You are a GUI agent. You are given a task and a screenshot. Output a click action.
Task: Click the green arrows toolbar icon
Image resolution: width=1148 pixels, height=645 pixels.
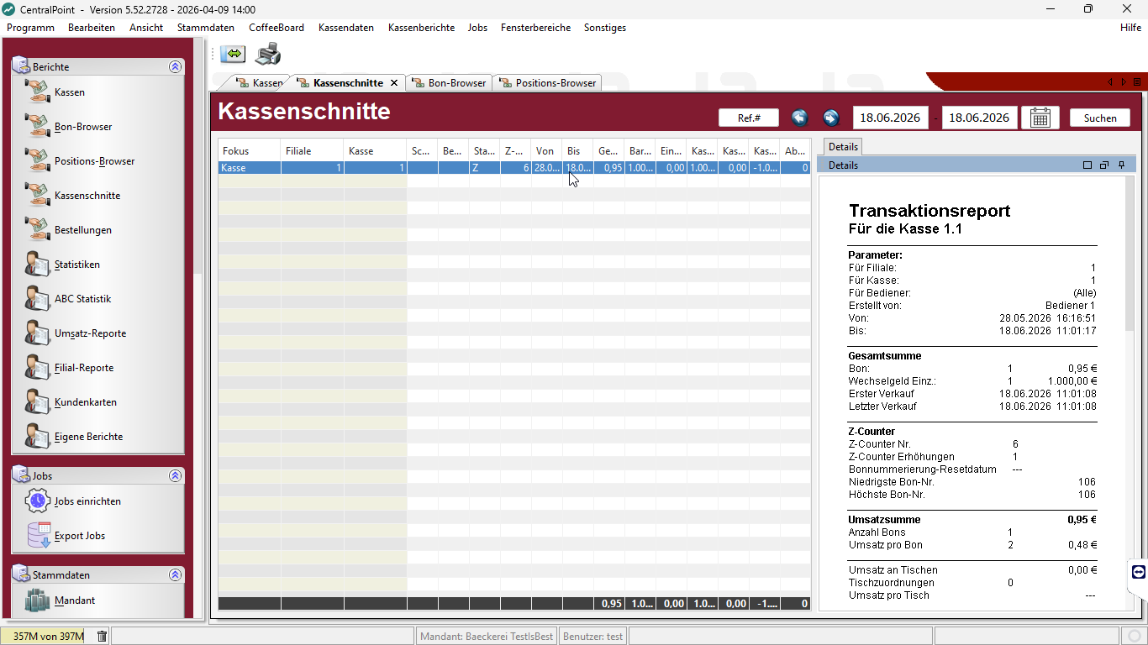pyautogui.click(x=233, y=54)
